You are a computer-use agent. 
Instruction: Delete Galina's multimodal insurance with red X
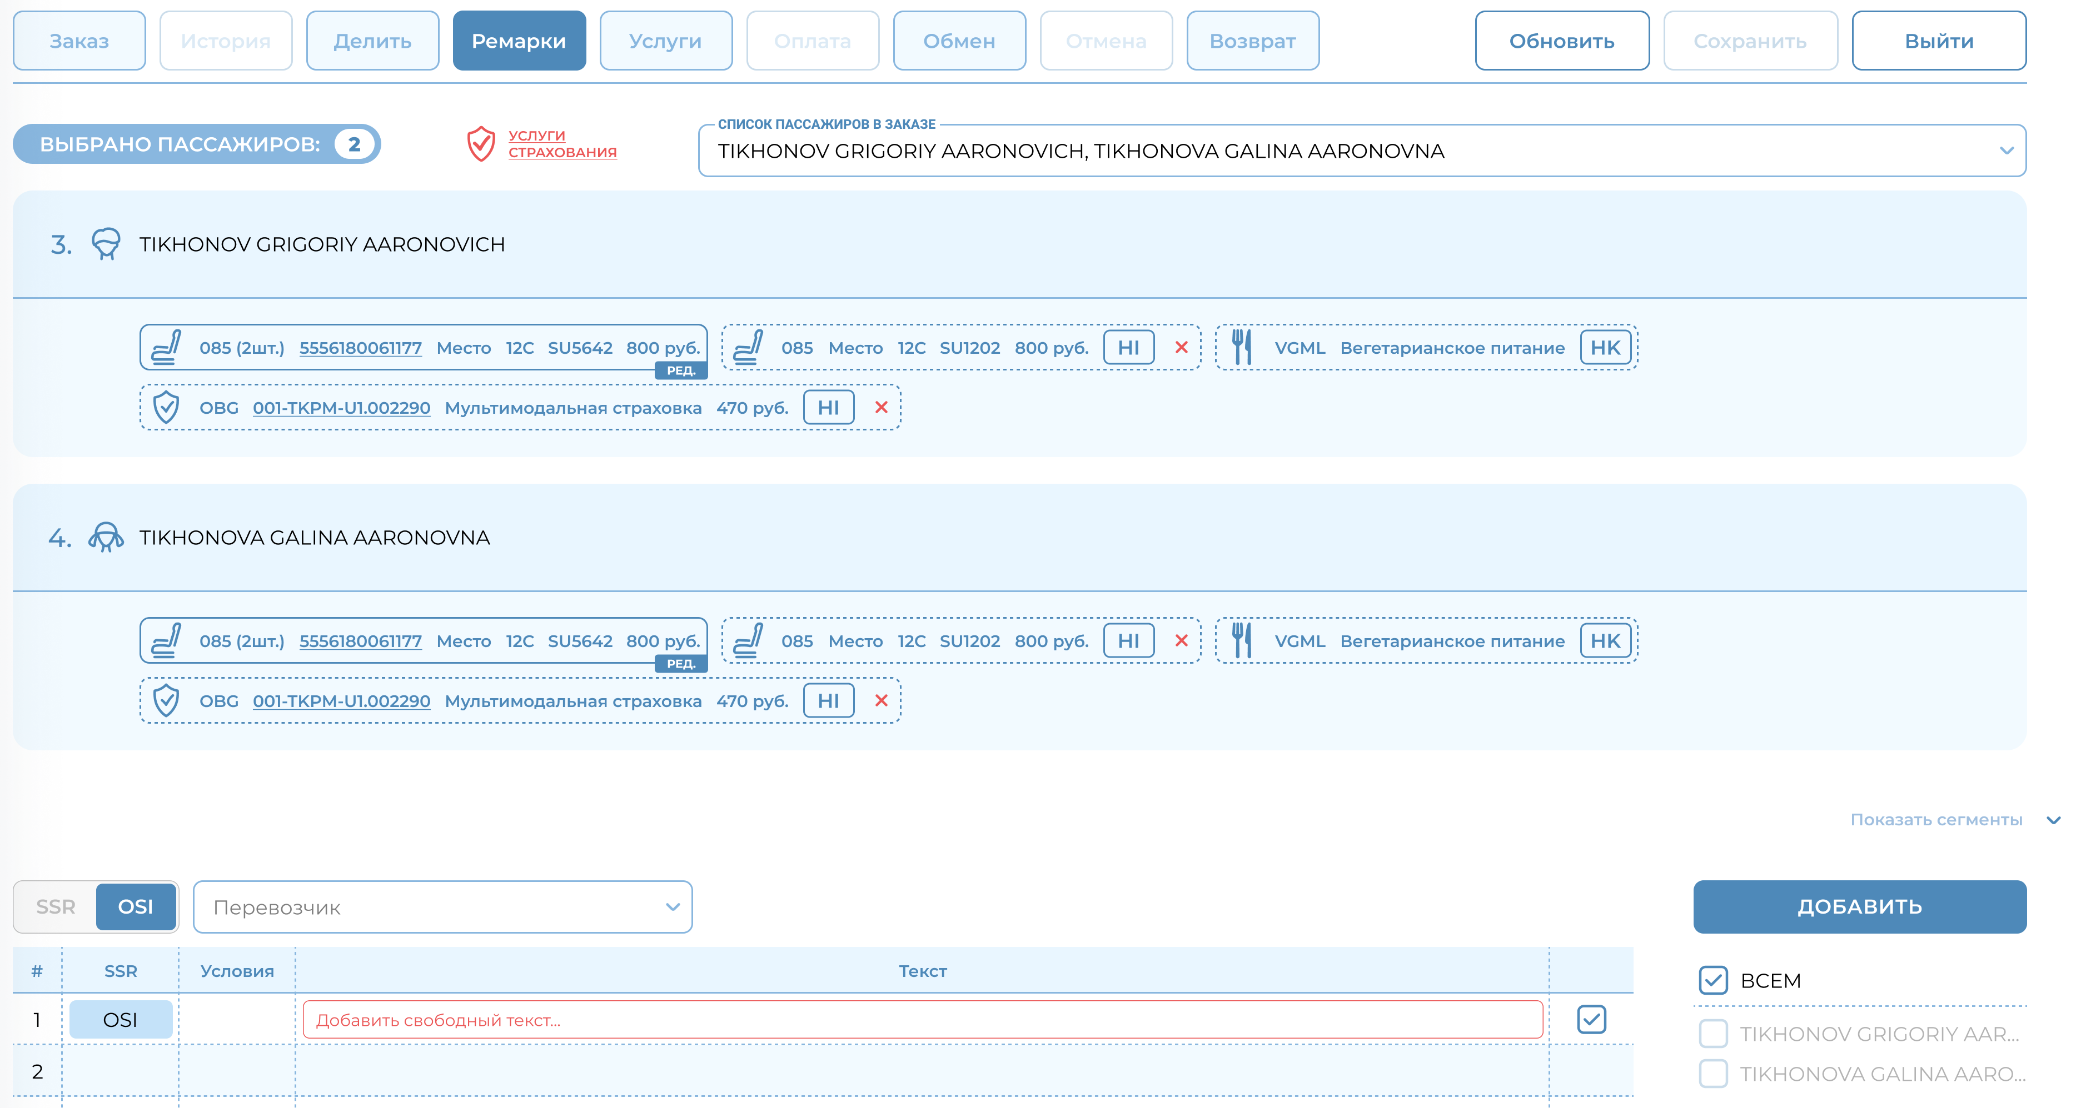point(882,700)
